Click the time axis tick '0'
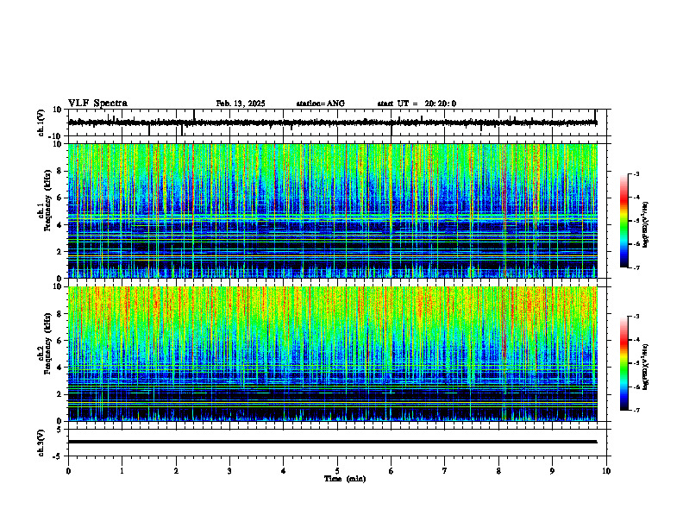Screen dimensions: 683x528 pyautogui.click(x=68, y=471)
